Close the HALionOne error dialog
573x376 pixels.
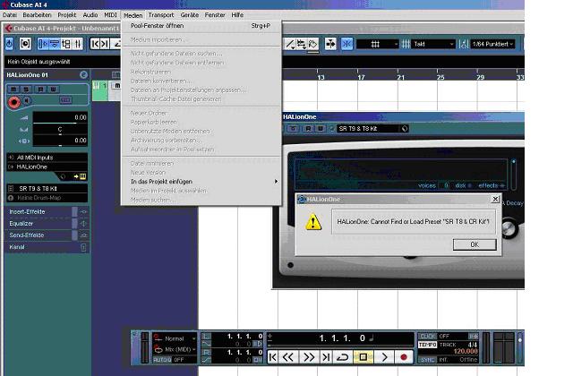coord(495,199)
